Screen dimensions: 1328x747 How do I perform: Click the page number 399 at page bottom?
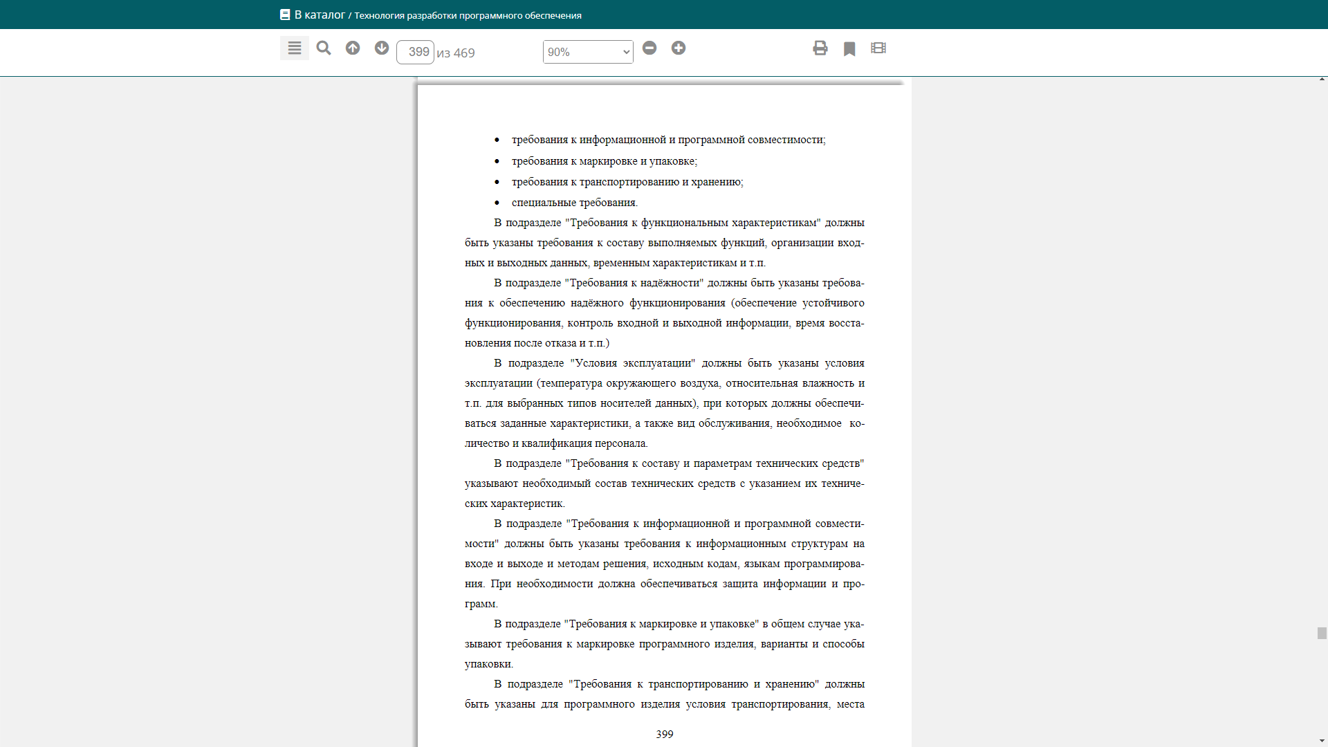(665, 734)
